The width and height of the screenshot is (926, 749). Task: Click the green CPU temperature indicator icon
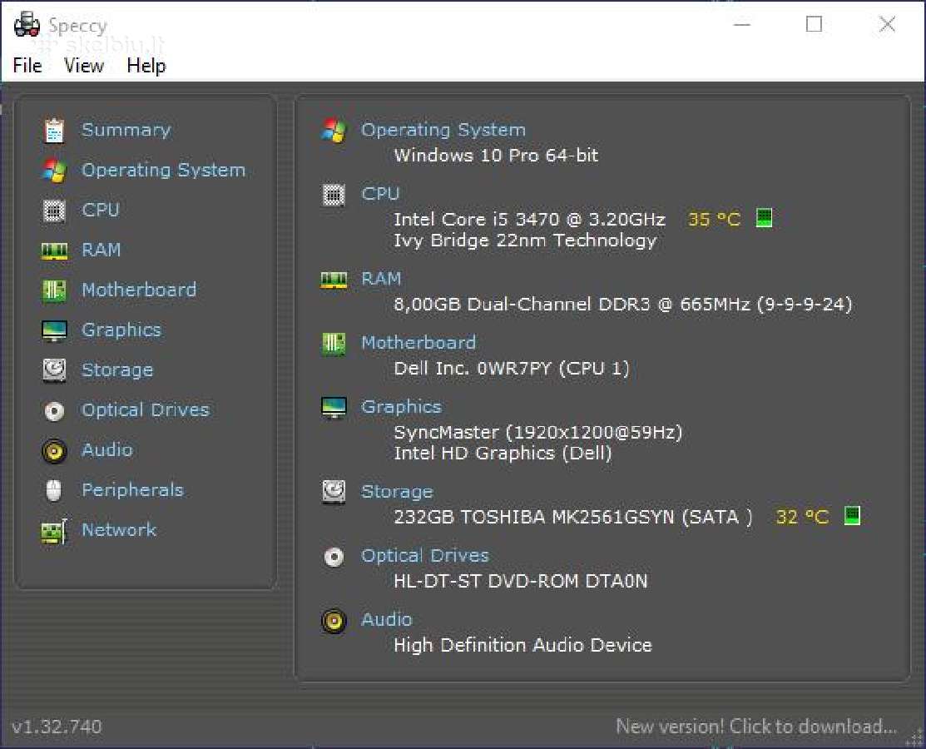pos(765,218)
